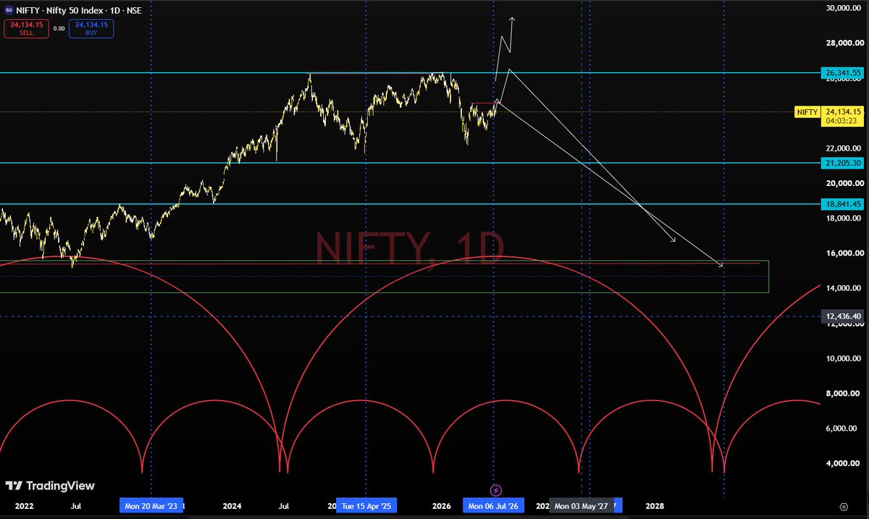Click the 04:03:23 countdown timer label
Screen dimensions: 869x519
[x=843, y=122]
